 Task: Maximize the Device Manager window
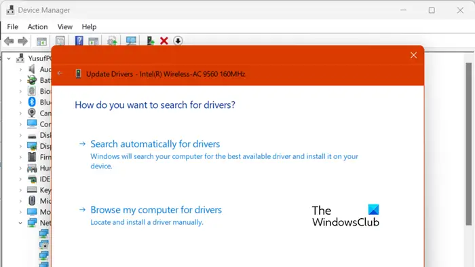pos(432,10)
